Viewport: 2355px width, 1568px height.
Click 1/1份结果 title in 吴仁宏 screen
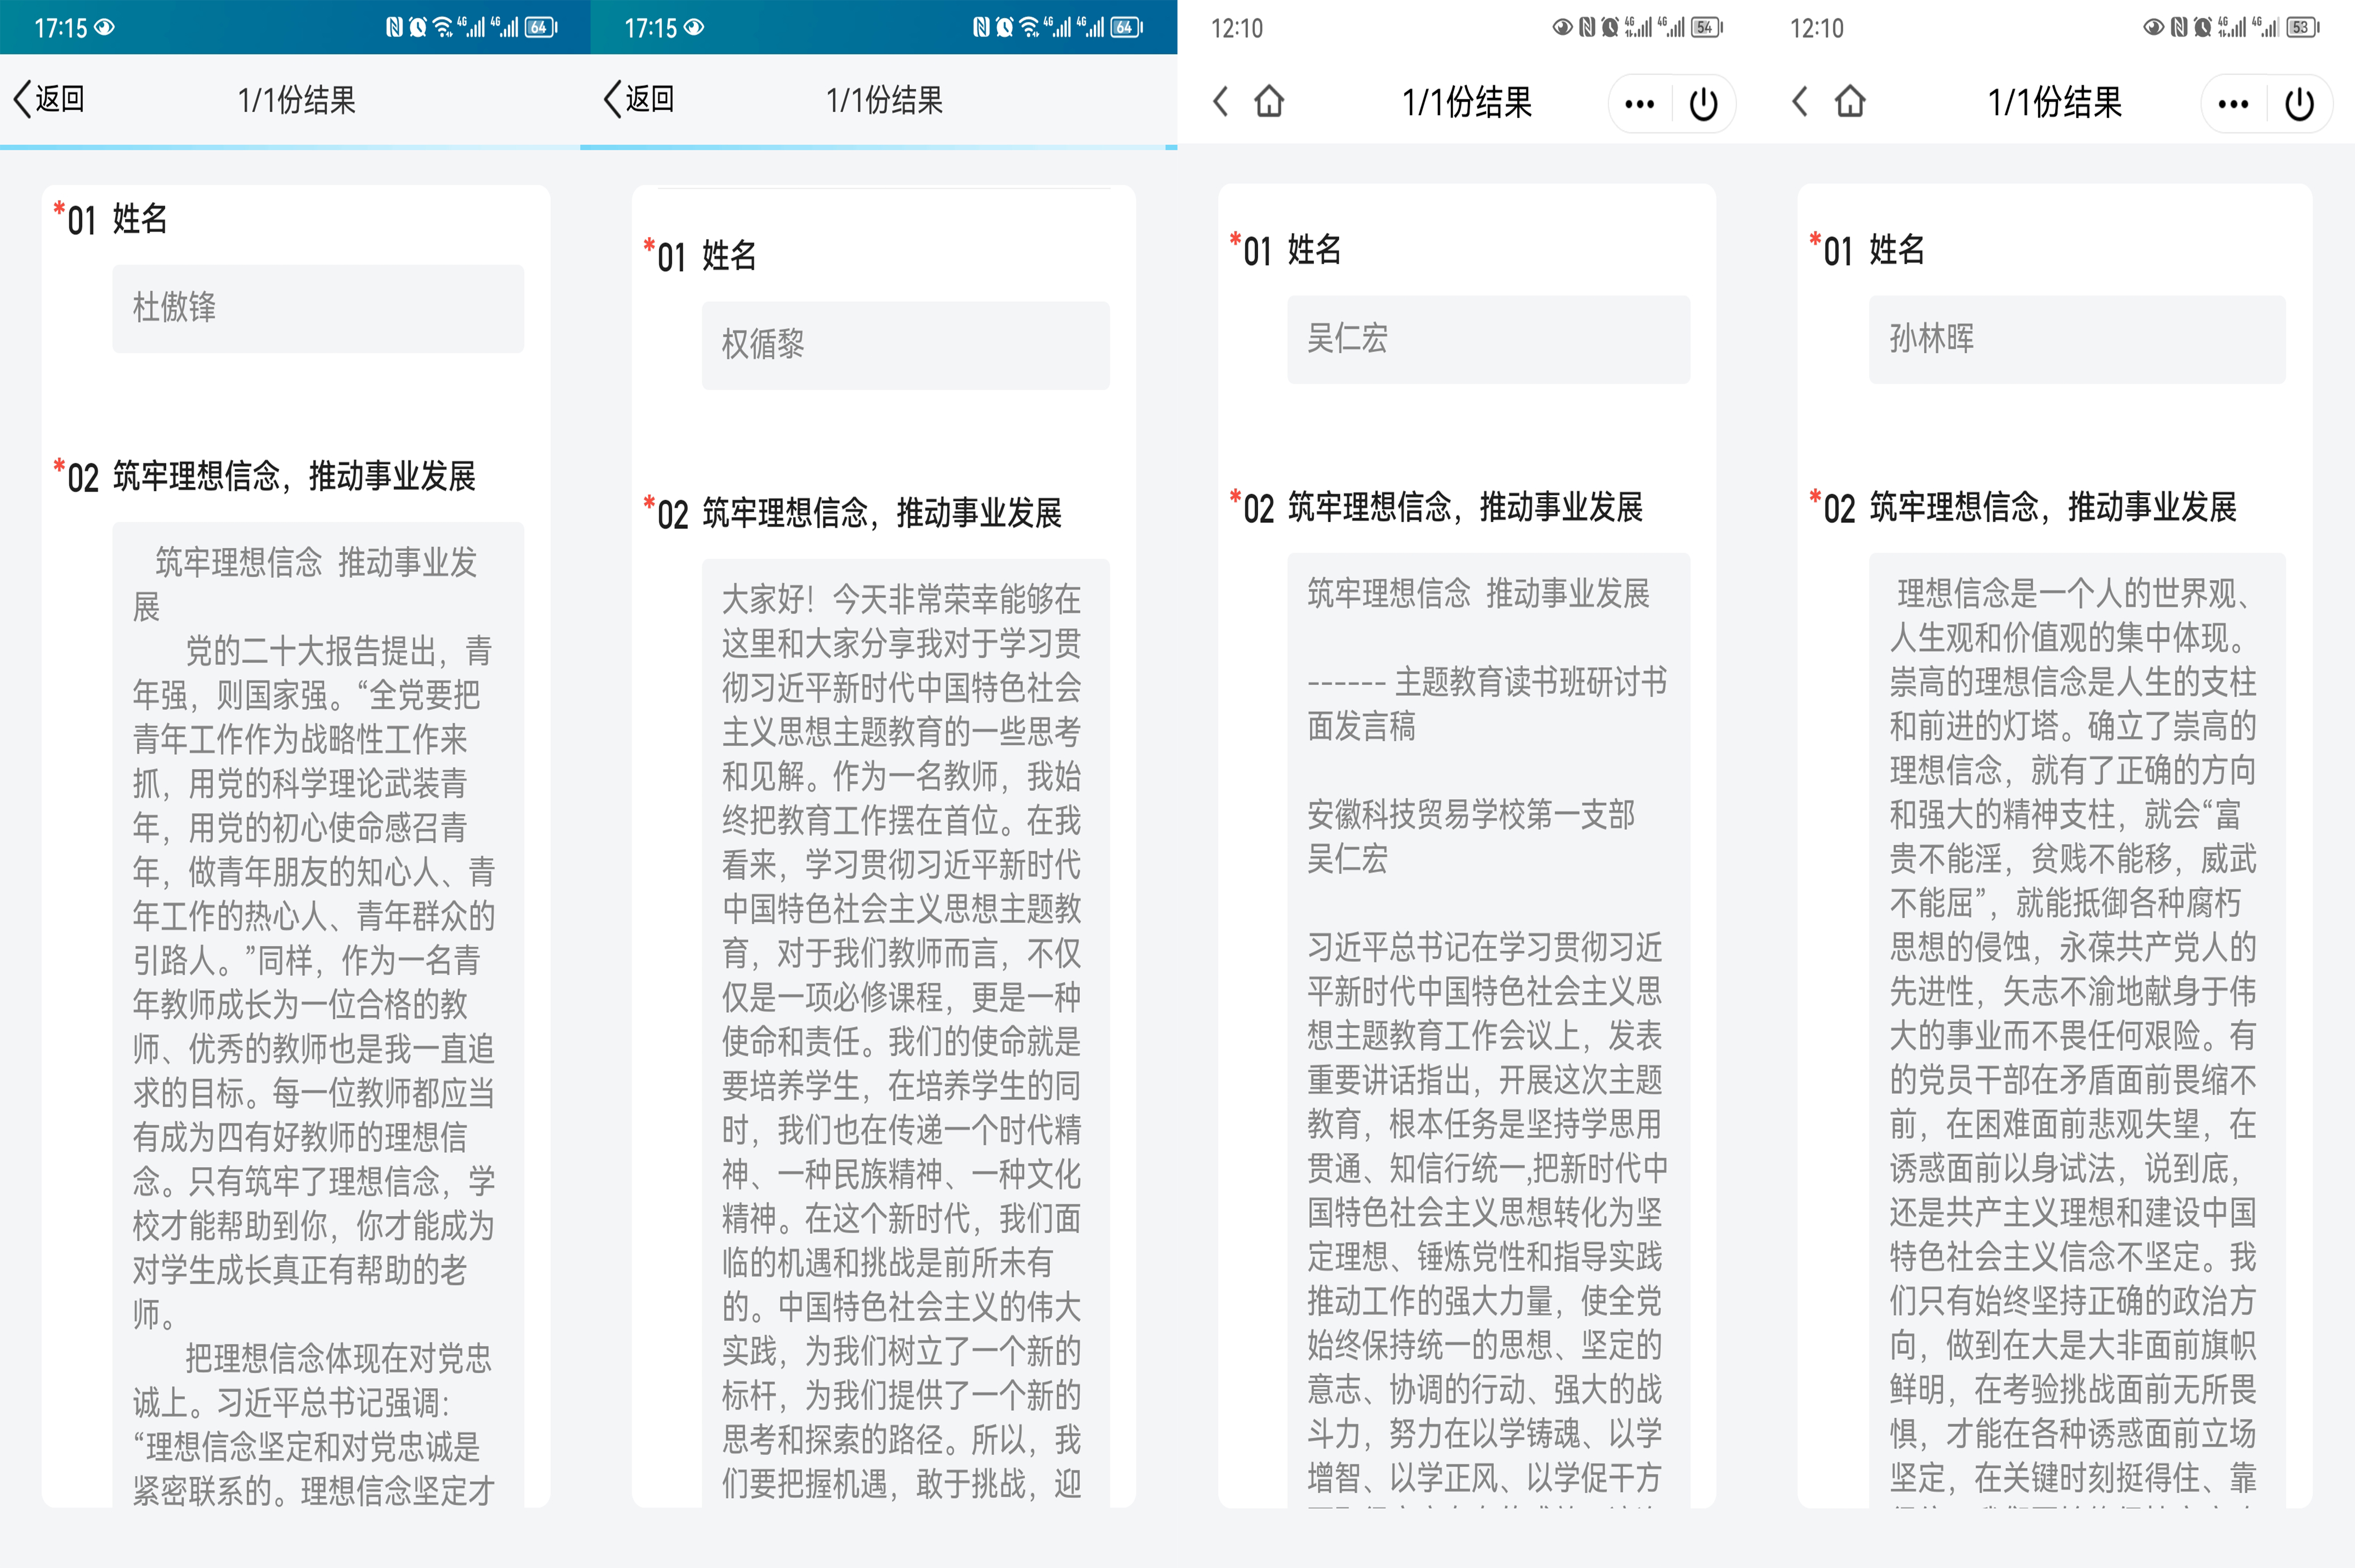pyautogui.click(x=1467, y=102)
